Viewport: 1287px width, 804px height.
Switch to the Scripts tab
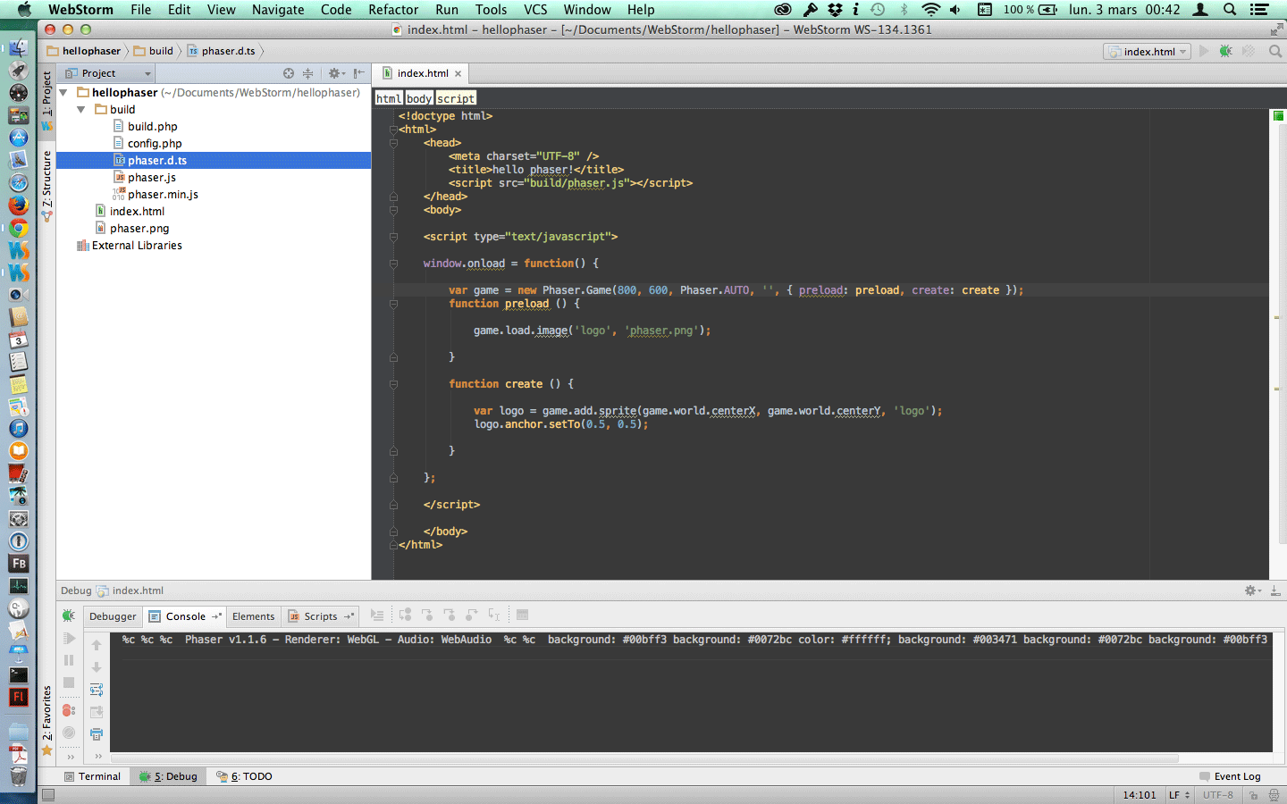(320, 616)
